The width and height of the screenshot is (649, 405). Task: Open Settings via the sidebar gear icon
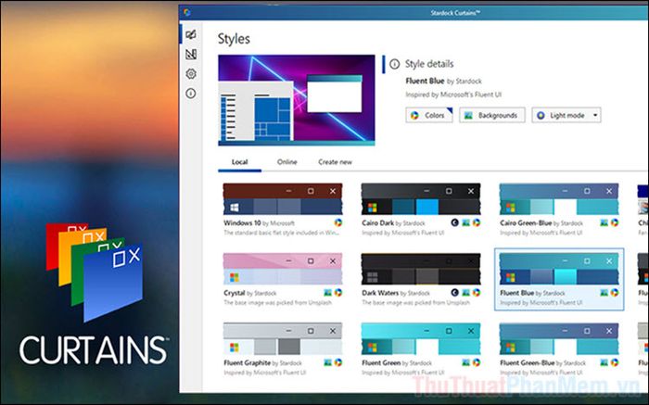[x=191, y=74]
